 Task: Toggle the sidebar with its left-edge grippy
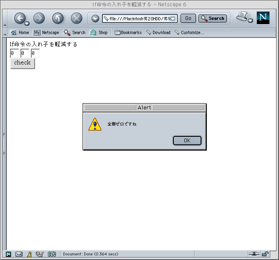tap(5, 144)
